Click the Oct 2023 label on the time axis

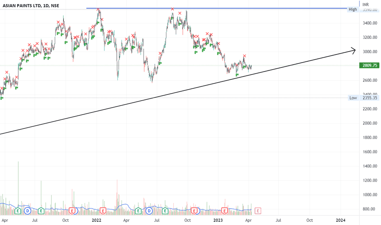click(x=309, y=220)
